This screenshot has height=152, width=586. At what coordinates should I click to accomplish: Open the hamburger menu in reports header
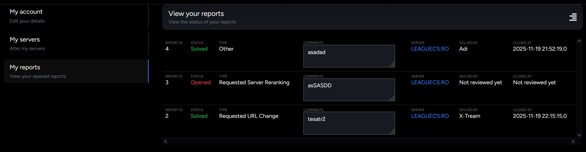[x=573, y=17]
